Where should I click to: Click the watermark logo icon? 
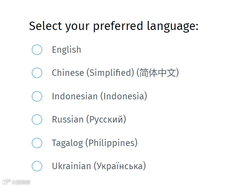6,182
